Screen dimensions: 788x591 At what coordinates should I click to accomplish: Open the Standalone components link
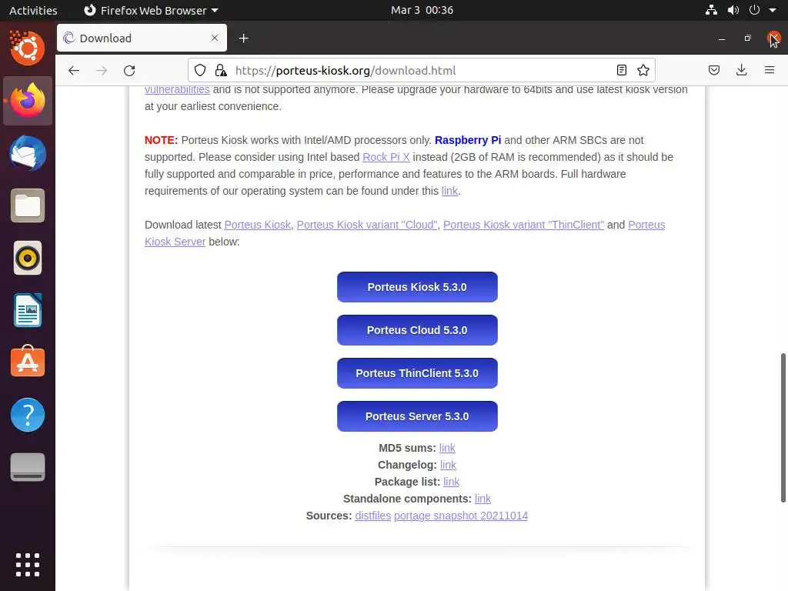coord(482,499)
